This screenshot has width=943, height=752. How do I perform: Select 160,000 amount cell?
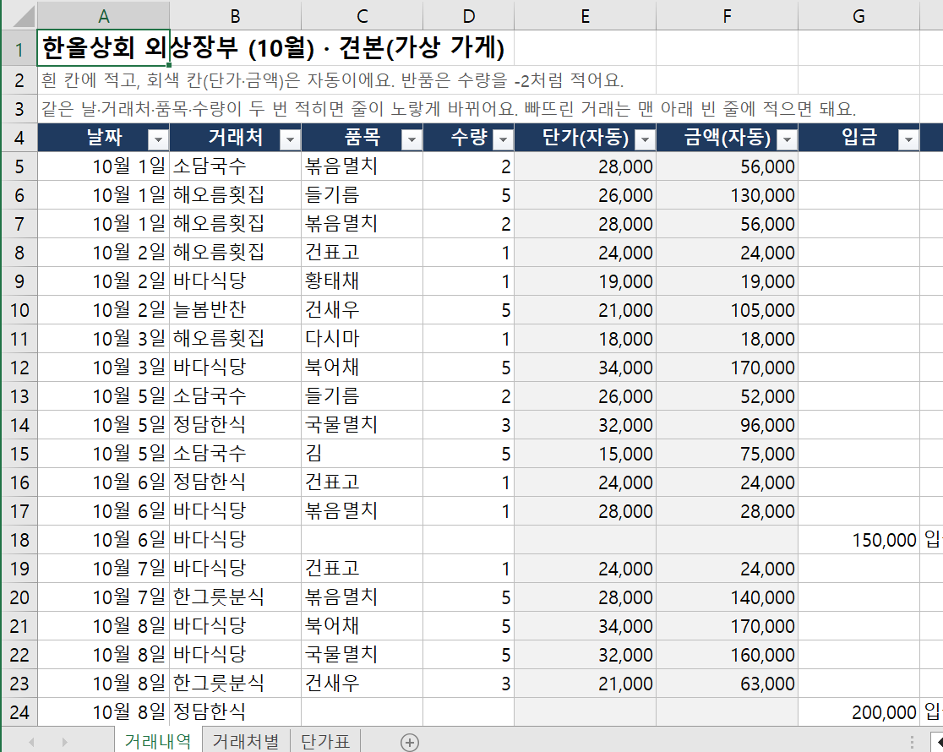click(x=727, y=655)
